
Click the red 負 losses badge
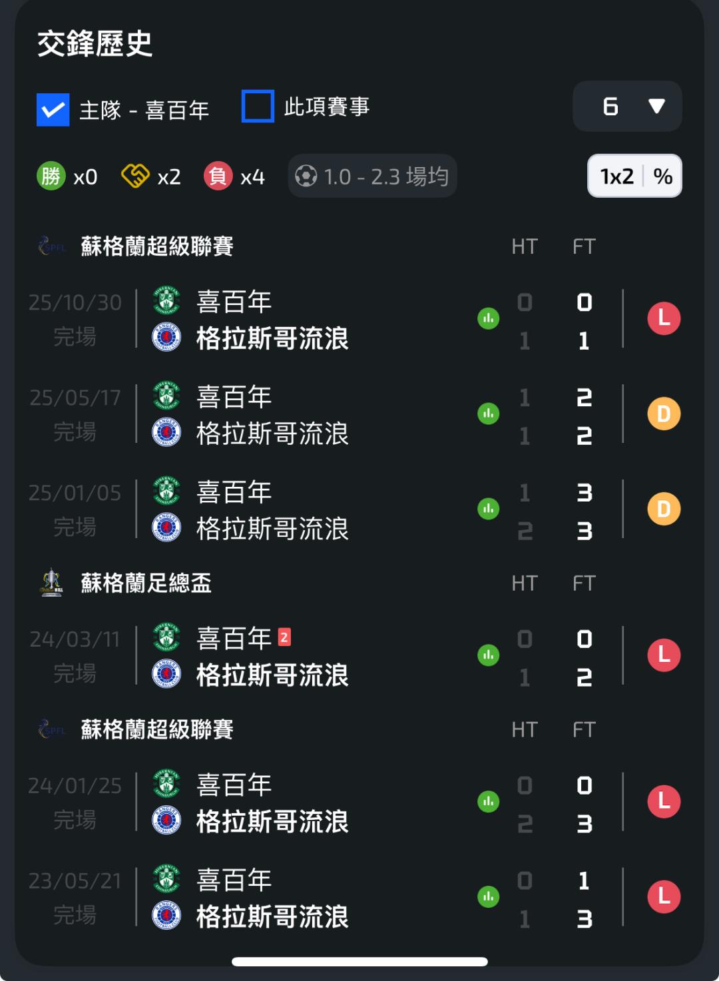tap(218, 176)
